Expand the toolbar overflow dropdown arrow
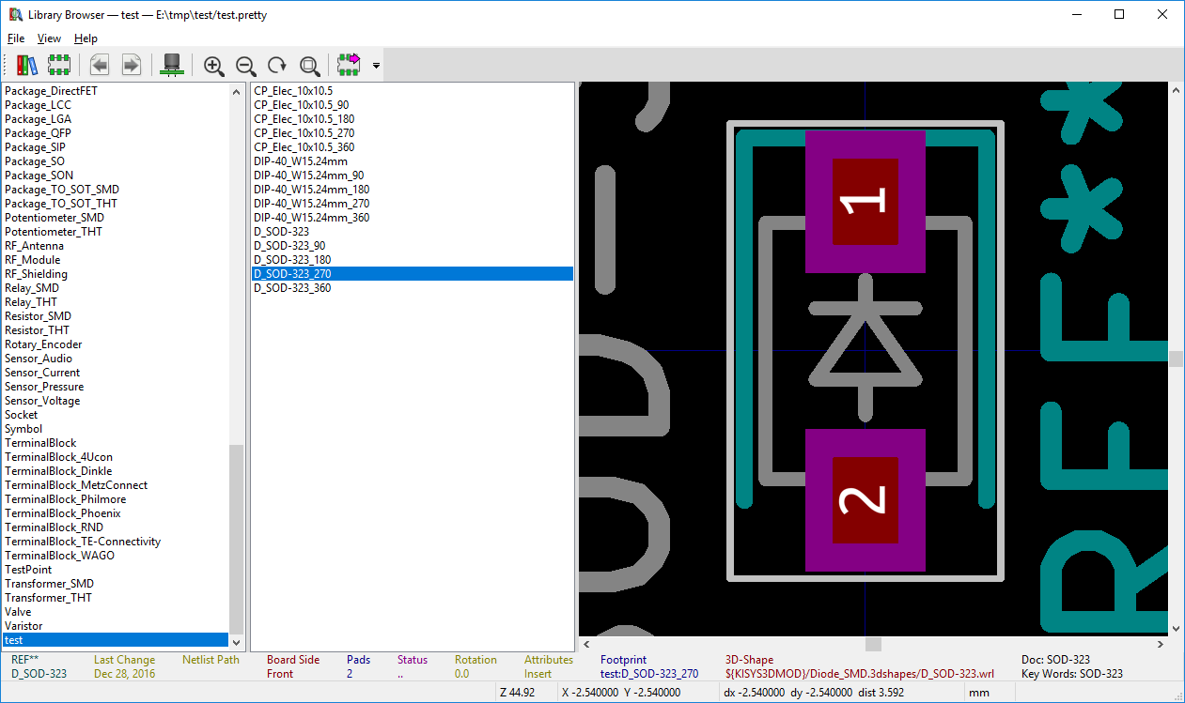Image resolution: width=1185 pixels, height=703 pixels. (376, 66)
